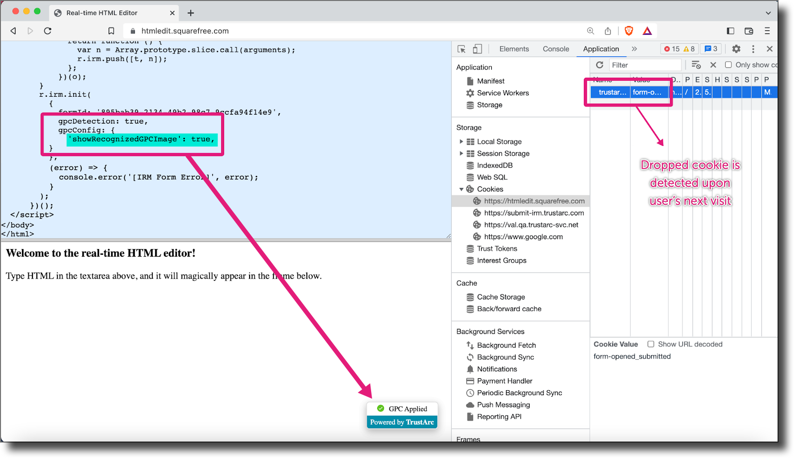Click inside the HTML code textarea
The height and width of the screenshot is (458, 794).
tap(226, 140)
